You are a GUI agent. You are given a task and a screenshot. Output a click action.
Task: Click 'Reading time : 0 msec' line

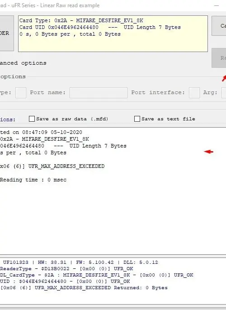[33, 180]
